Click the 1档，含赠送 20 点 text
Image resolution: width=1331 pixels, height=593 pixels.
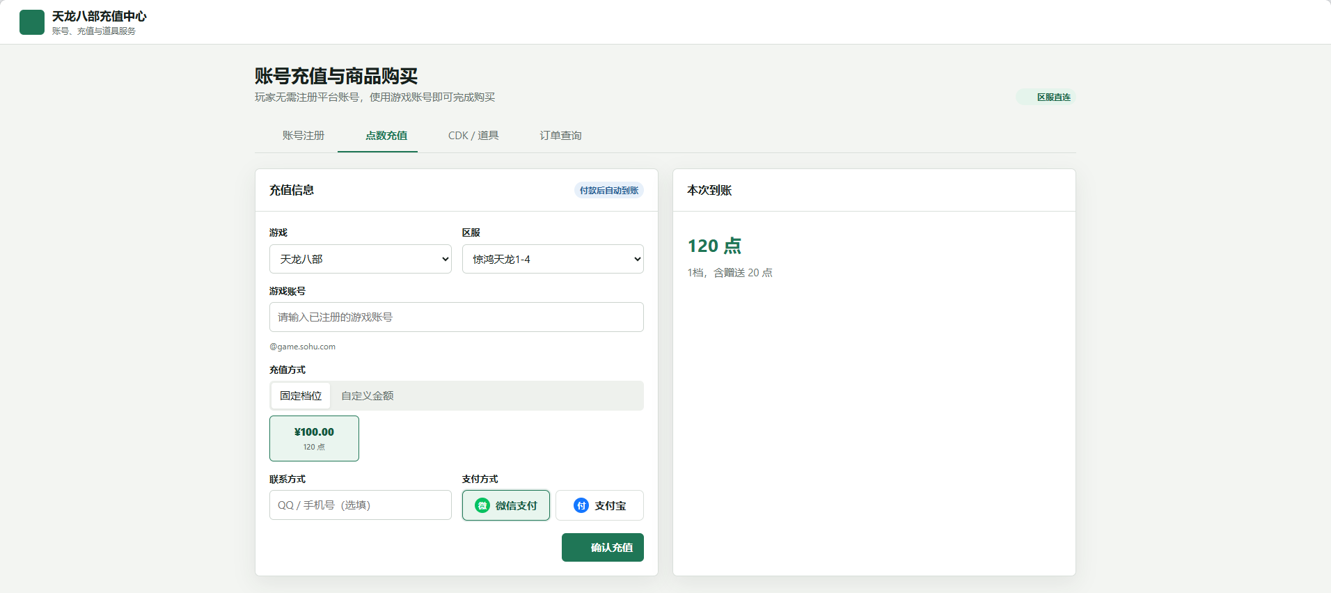click(x=730, y=273)
